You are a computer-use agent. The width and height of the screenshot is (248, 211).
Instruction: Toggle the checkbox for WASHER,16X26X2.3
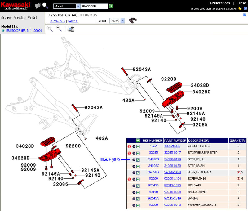138,205
